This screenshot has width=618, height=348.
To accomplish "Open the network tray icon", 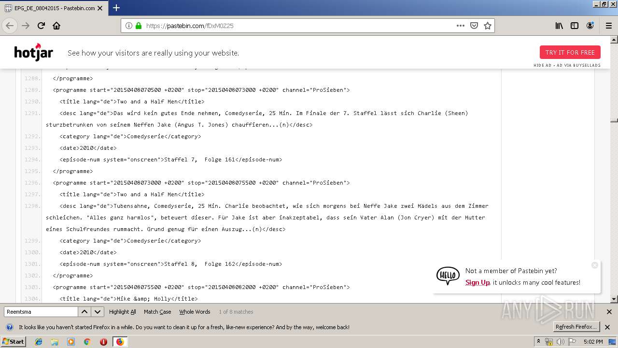I will (549, 342).
